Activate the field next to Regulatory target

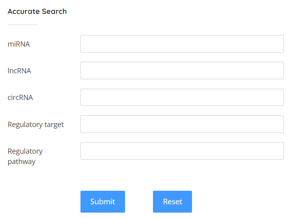pyautogui.click(x=182, y=124)
